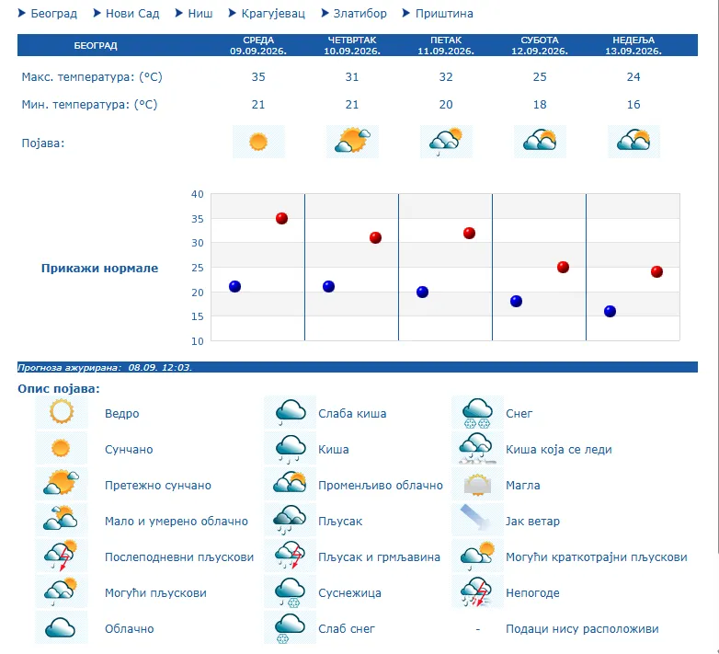
Task: Click the Суснежица legend icon
Action: click(x=291, y=591)
